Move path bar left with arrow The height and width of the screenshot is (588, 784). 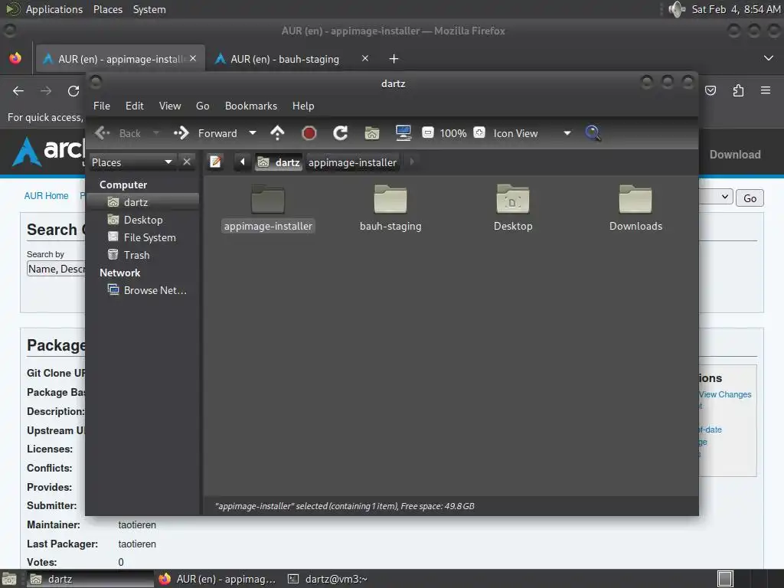243,162
